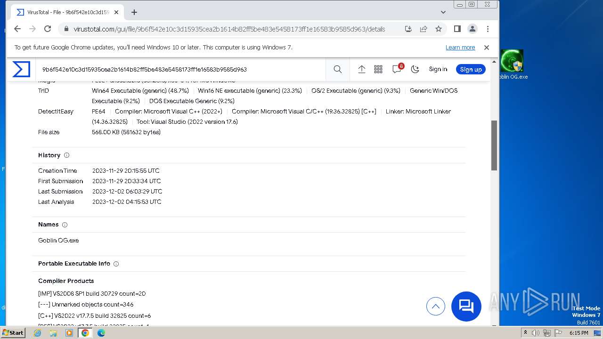
Task: Open File Explorer from taskbar
Action: 53,333
